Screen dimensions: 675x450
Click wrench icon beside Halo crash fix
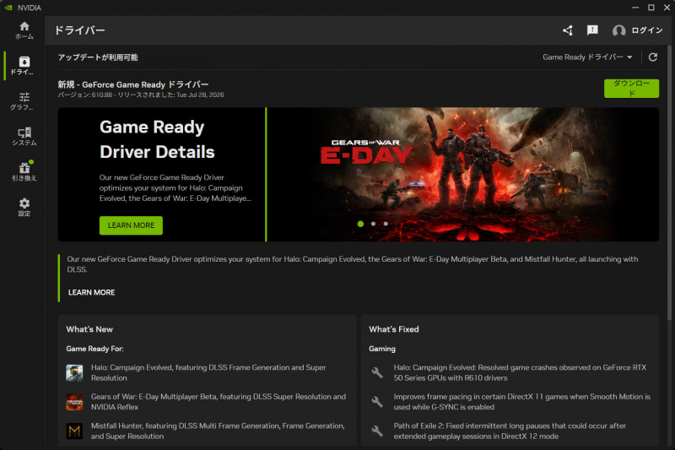pyautogui.click(x=377, y=372)
